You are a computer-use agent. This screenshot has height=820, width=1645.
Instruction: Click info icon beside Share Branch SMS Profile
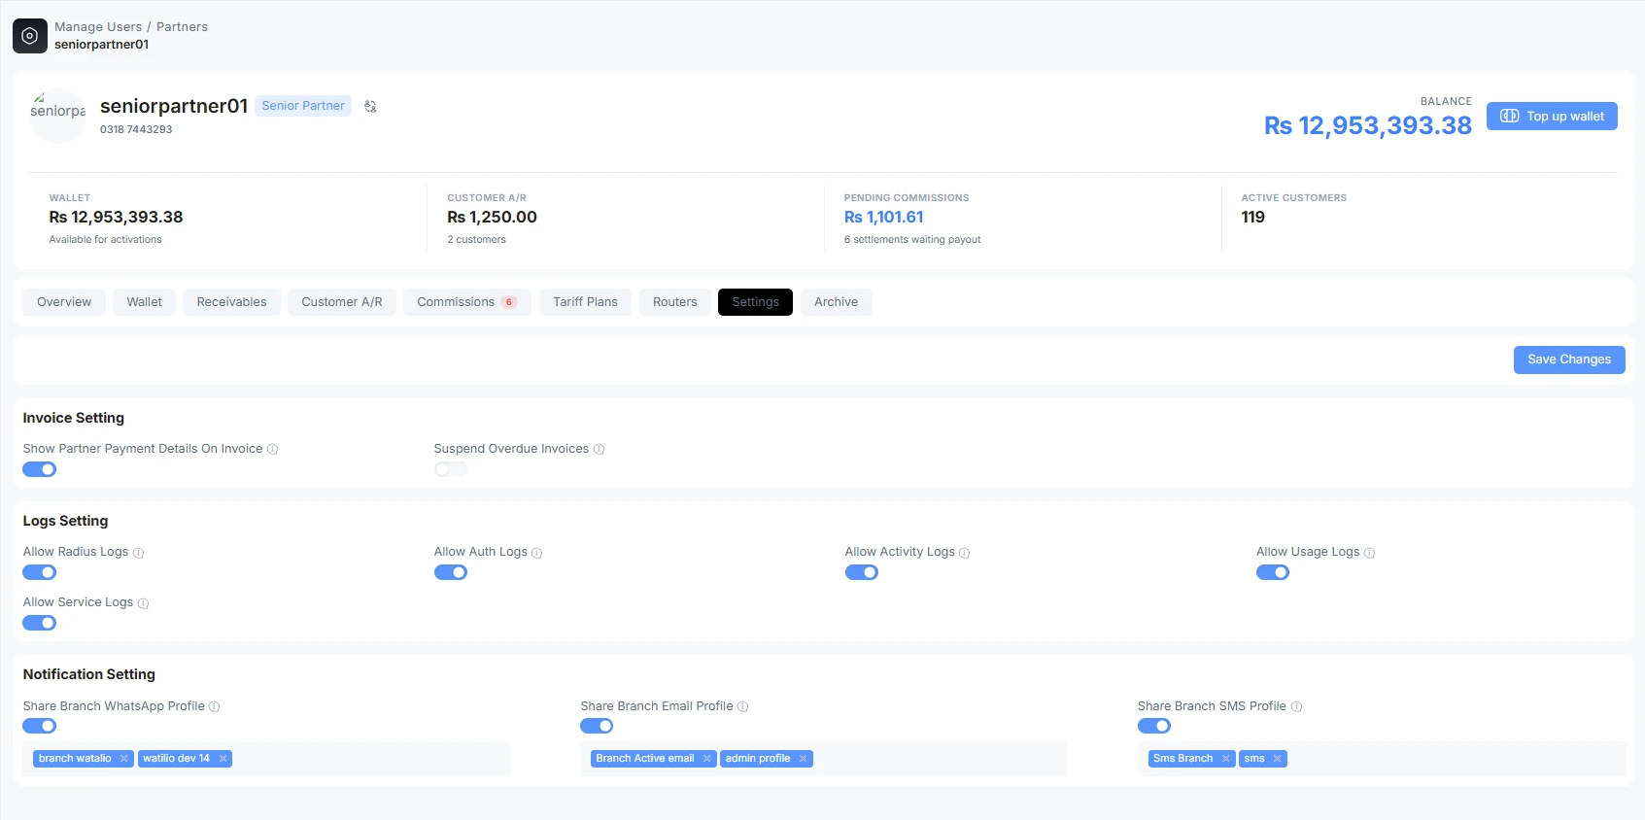pos(1296,706)
